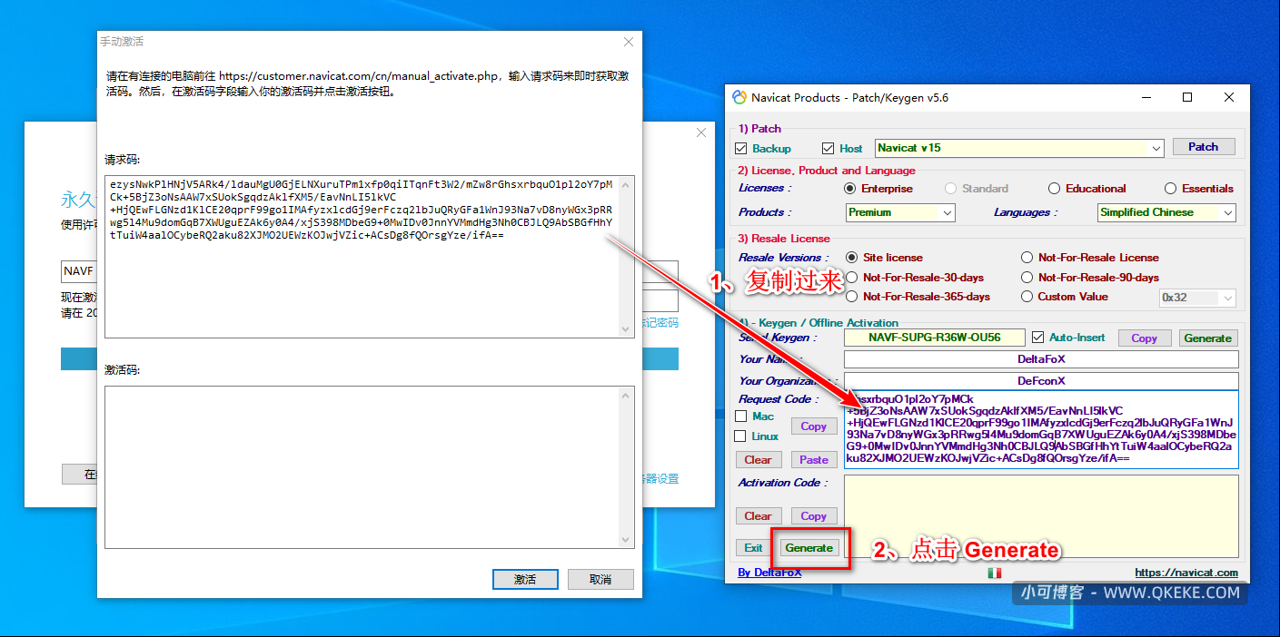
Task: Toggle the Host checkbox
Action: tap(828, 148)
